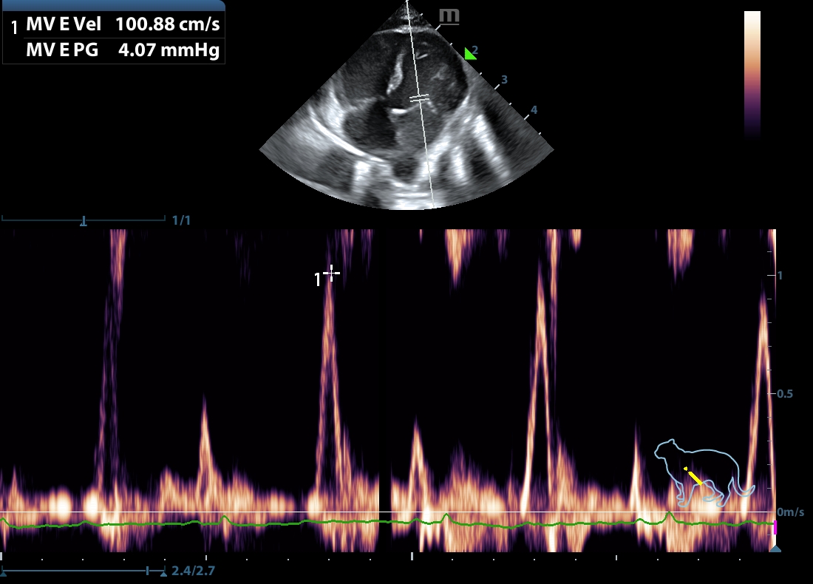Click the blue measurement panel header bar
The width and height of the screenshot is (813, 584).
(114, 5)
